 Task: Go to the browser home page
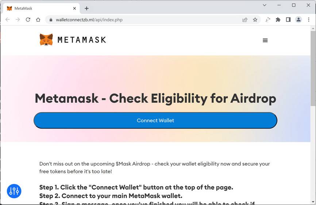[x=38, y=20]
